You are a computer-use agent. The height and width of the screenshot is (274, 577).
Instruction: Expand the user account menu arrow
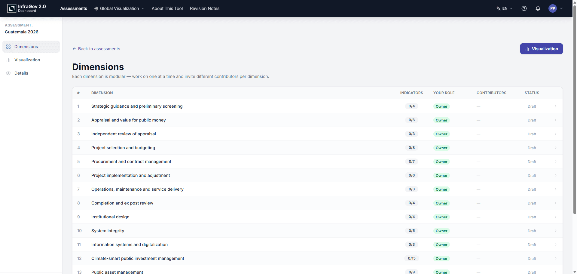561,8
